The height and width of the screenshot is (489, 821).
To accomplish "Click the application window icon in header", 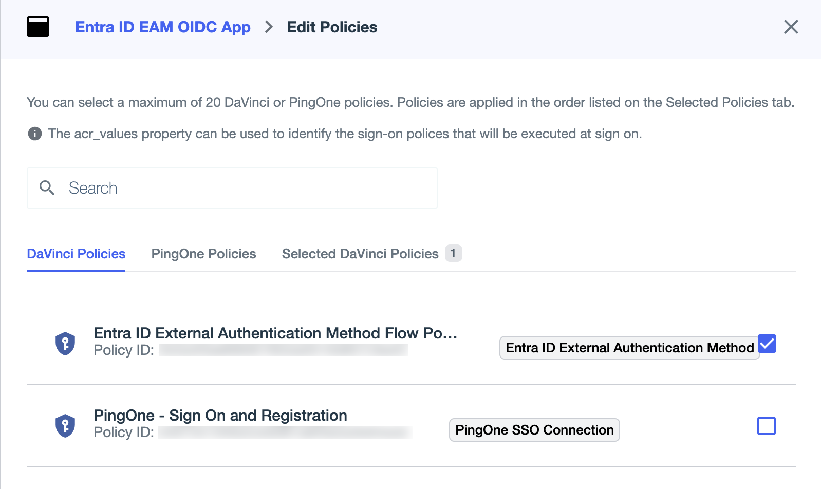I will coord(38,27).
